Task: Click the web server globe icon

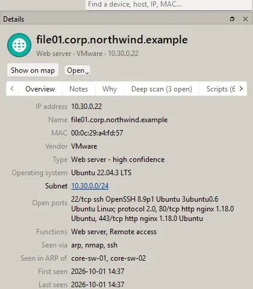Action: (x=19, y=45)
